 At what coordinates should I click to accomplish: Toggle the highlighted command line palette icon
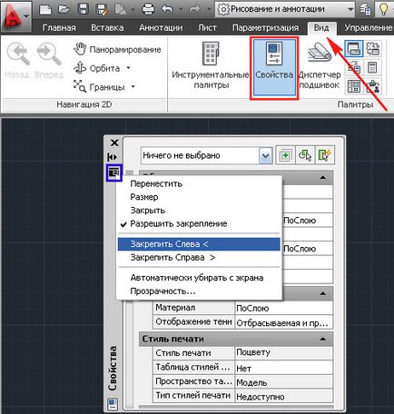pos(354,49)
